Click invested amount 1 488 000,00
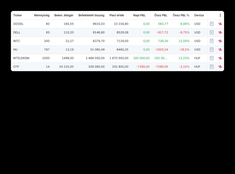Screen dimensions: 235x174 point(95,58)
